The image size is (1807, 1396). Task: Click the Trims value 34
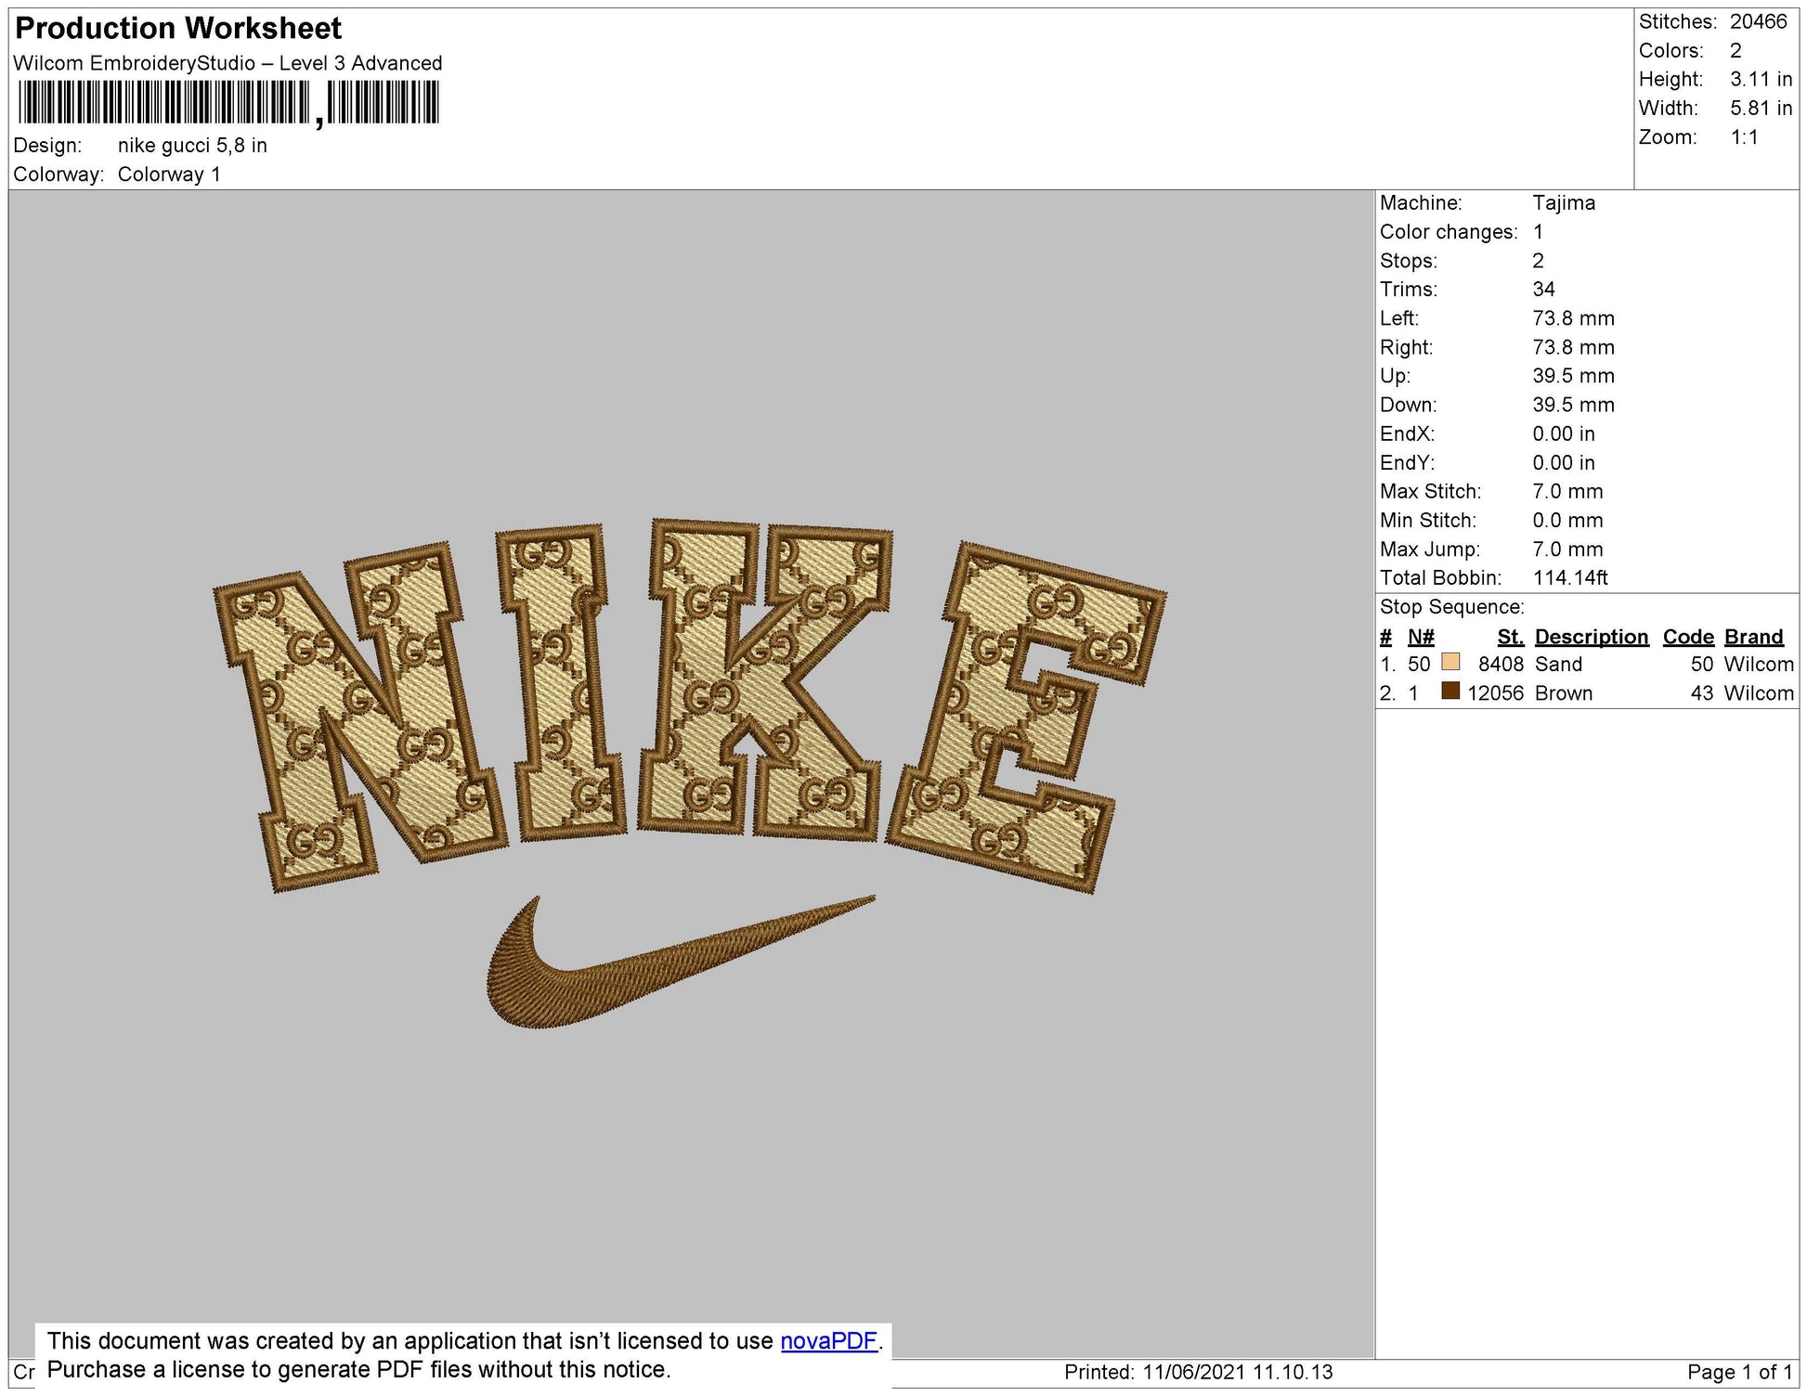(x=1543, y=290)
